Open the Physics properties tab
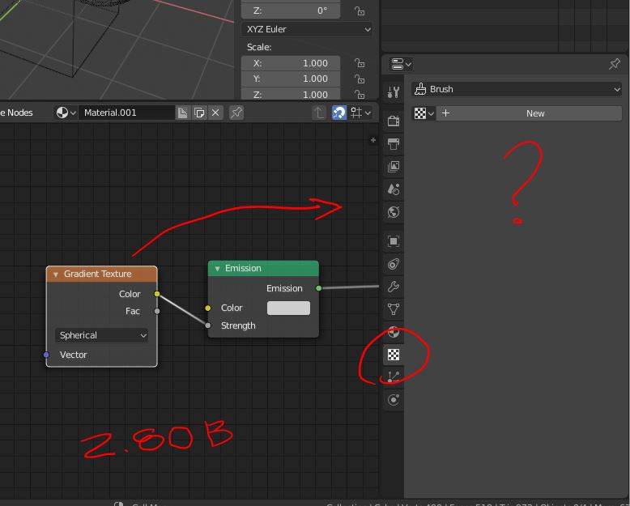Viewport: 630px width, 506px height. pos(394,400)
